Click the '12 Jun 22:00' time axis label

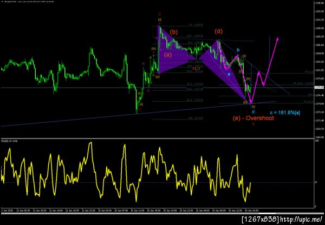(x=88, y=210)
